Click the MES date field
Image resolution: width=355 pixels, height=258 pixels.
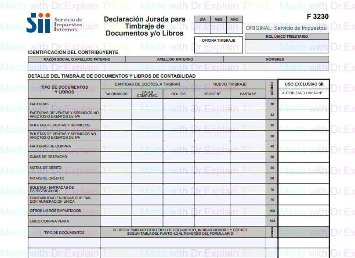coord(218,28)
